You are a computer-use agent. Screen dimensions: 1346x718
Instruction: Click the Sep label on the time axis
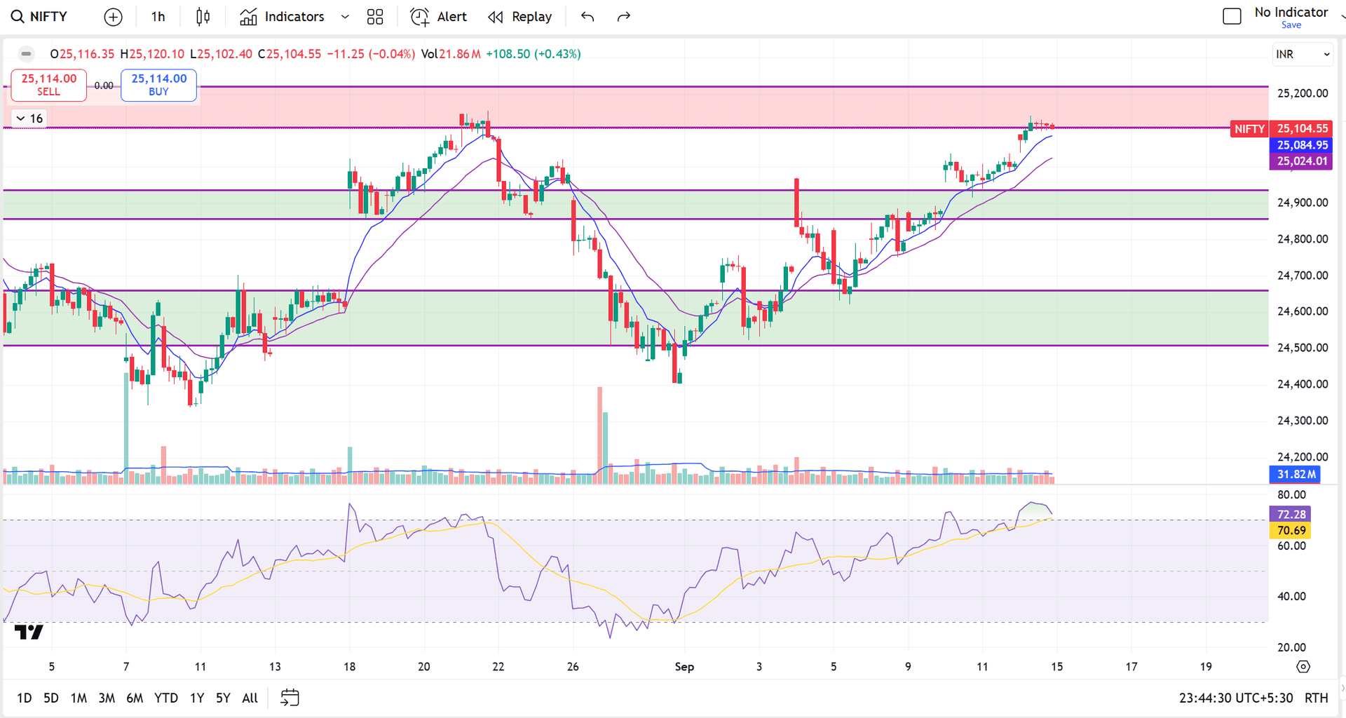(684, 667)
